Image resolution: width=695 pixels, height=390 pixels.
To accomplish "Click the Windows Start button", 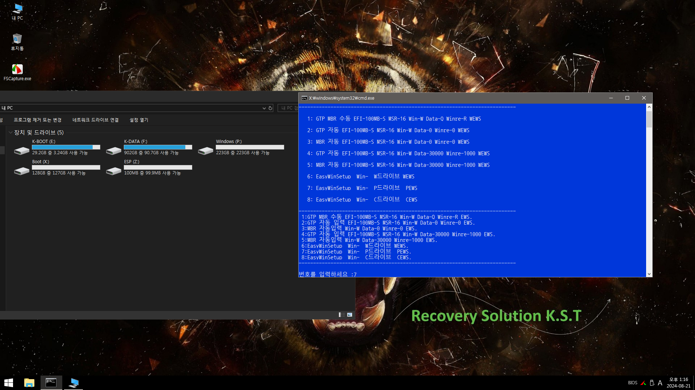I will [x=9, y=383].
